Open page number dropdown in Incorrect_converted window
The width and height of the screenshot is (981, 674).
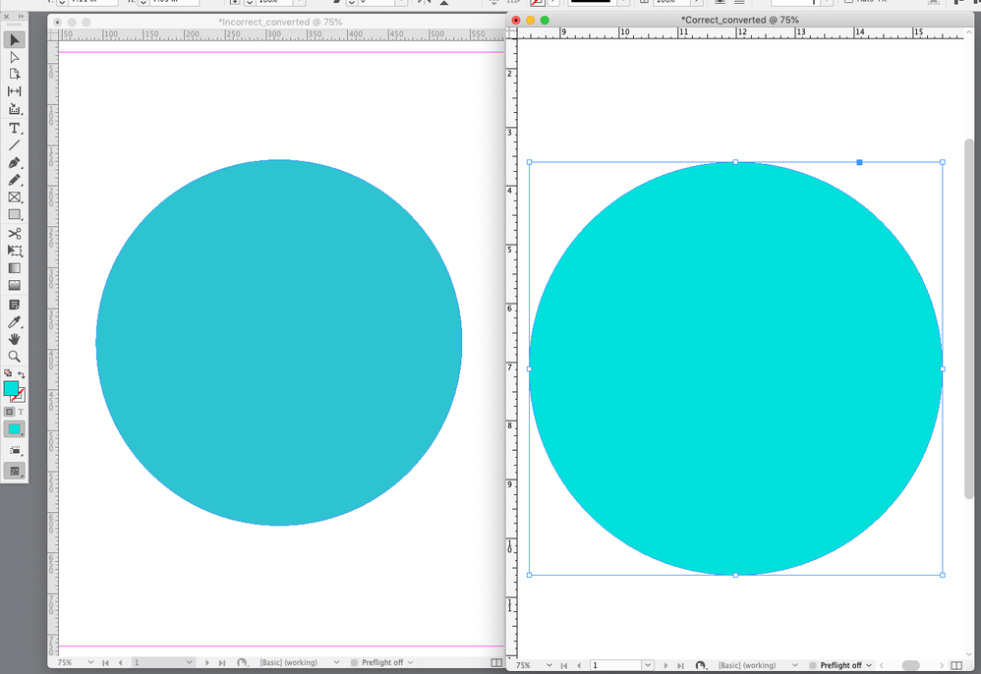coord(189,662)
